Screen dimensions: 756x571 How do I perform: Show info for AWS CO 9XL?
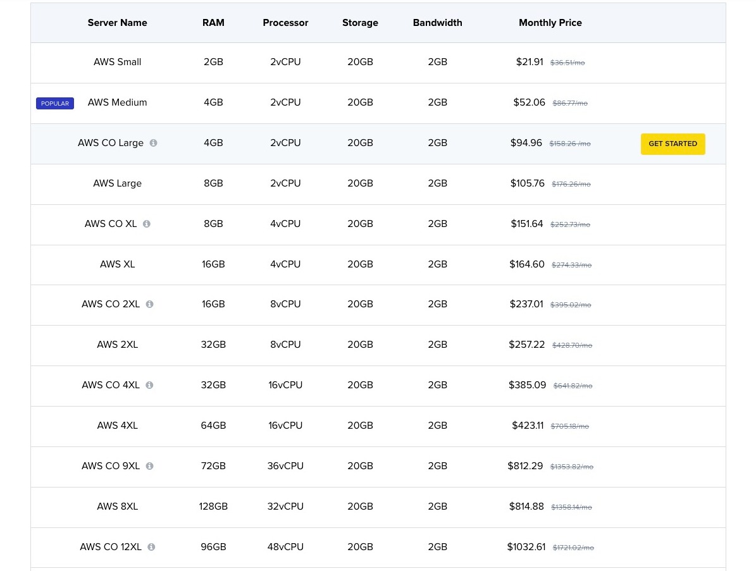149,467
